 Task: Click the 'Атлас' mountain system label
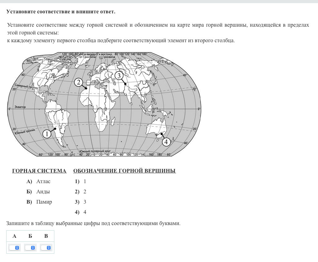(43, 181)
